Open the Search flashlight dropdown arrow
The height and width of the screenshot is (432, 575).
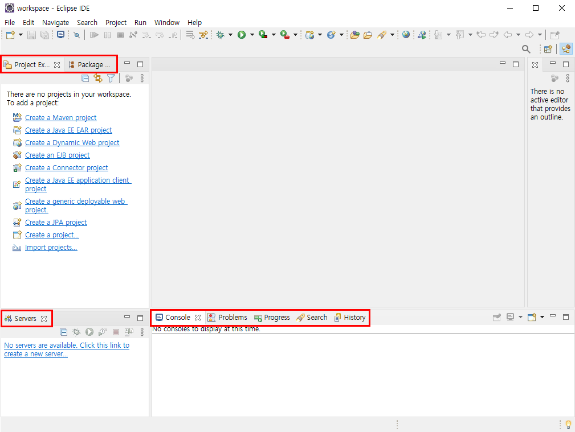392,35
